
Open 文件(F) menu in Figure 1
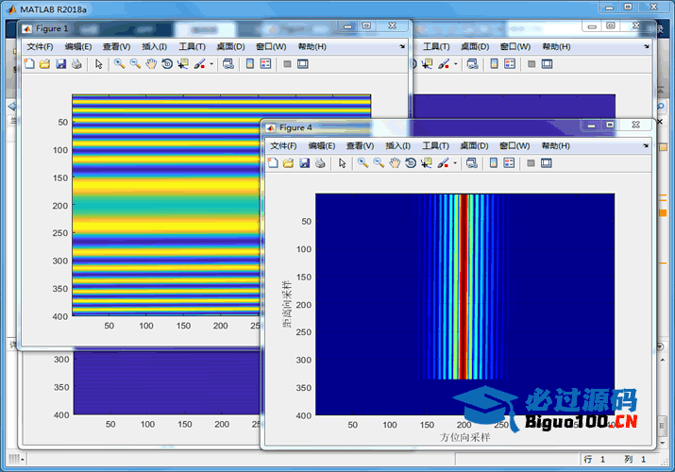point(40,46)
